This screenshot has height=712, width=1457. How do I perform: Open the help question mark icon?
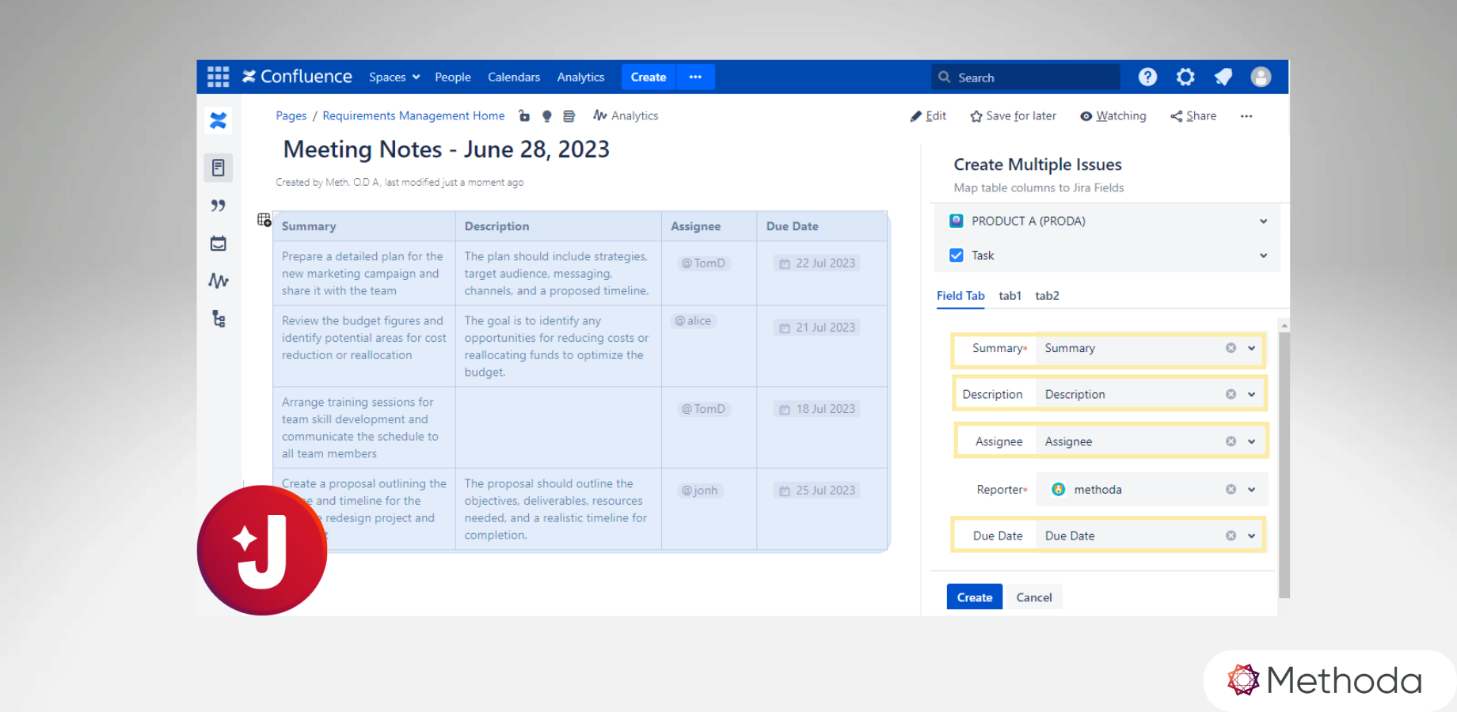(x=1147, y=77)
